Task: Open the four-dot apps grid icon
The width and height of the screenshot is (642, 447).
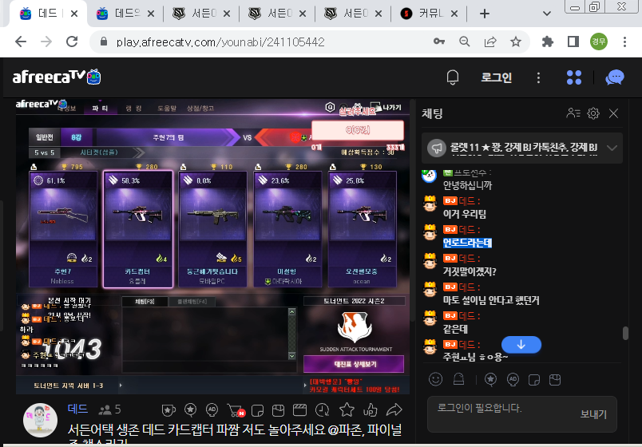Action: [x=574, y=77]
